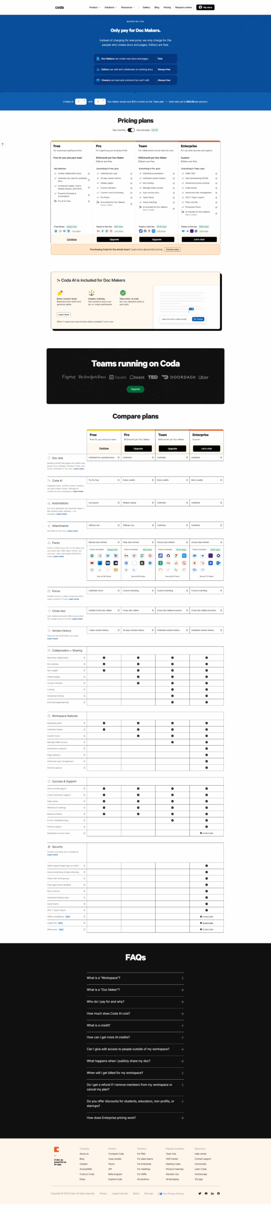Click the info icon for Hidden pages comparison row
Viewport: 271px width, 1208px height.
[84, 677]
